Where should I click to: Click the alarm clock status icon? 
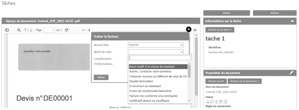coord(221,102)
